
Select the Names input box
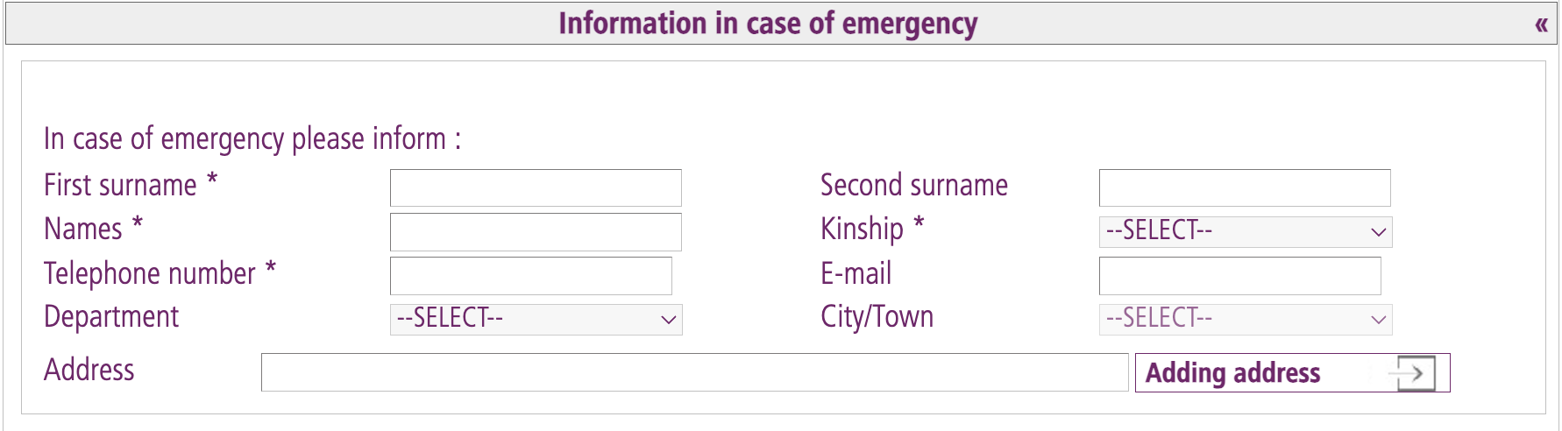coord(536,231)
